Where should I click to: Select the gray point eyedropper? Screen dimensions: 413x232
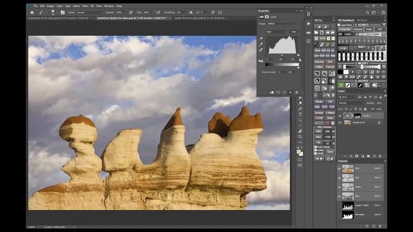(261, 44)
